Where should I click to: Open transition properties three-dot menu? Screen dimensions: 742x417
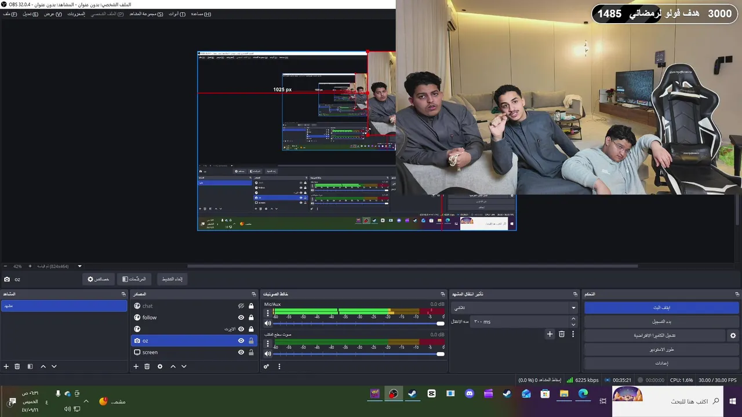pyautogui.click(x=573, y=334)
